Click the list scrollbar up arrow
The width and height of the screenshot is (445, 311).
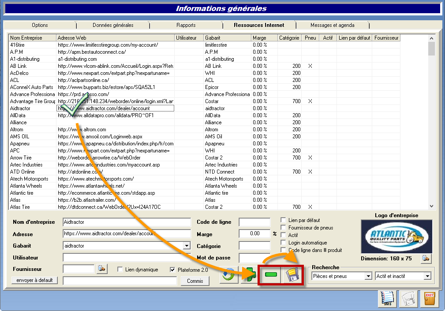pos(431,38)
